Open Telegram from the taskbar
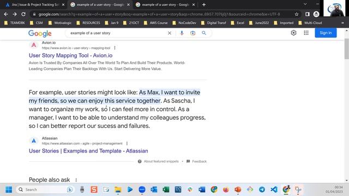 262,189
